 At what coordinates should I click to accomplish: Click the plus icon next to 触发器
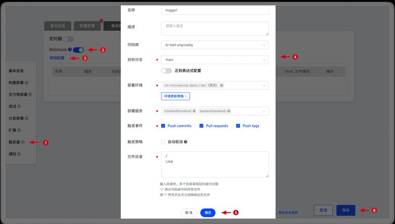(23, 142)
